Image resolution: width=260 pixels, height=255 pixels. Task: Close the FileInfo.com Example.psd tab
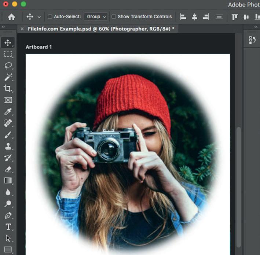coord(22,29)
